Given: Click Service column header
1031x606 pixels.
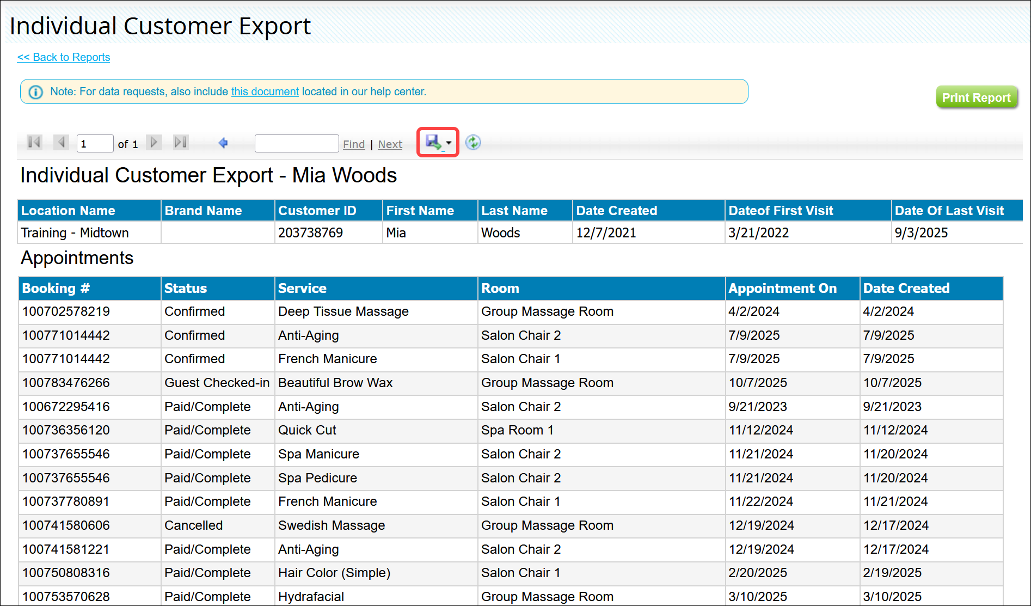Looking at the screenshot, I should click(376, 289).
